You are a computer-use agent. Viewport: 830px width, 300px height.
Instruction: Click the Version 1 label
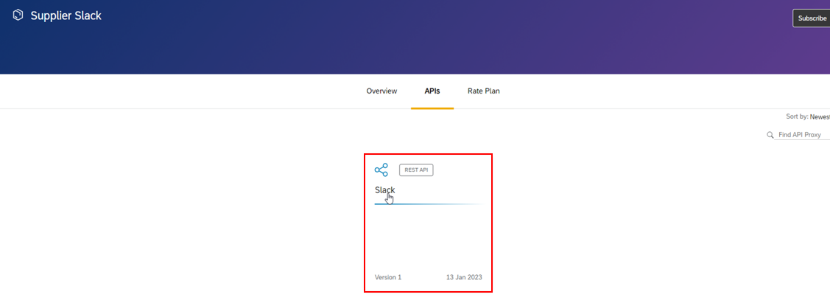coord(388,277)
